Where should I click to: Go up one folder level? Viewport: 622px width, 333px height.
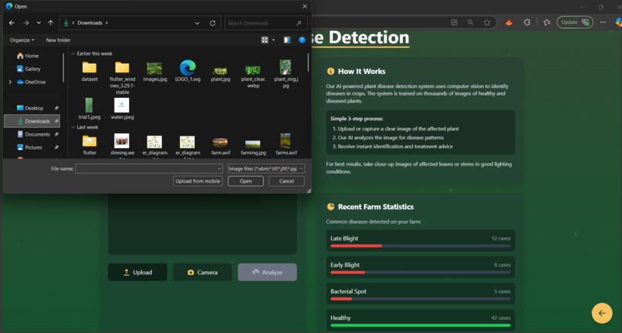click(50, 23)
